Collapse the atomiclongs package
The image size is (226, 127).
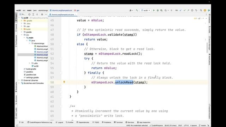(29, 43)
